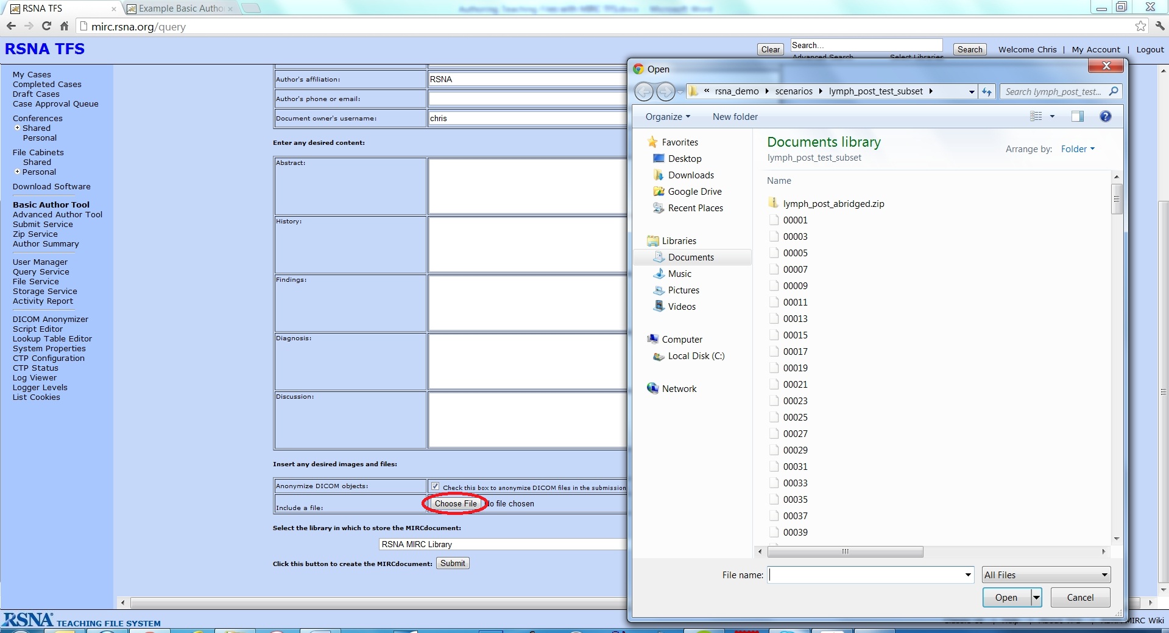This screenshot has height=633, width=1169.
Task: Click the Open dialog back arrow
Action: [x=644, y=91]
